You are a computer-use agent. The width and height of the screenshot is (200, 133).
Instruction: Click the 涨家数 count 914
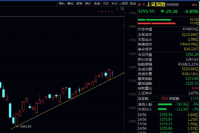(x=165, y=98)
